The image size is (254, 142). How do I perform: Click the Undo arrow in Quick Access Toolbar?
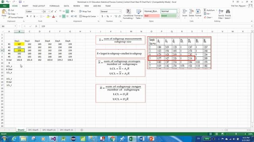coord(8,2)
